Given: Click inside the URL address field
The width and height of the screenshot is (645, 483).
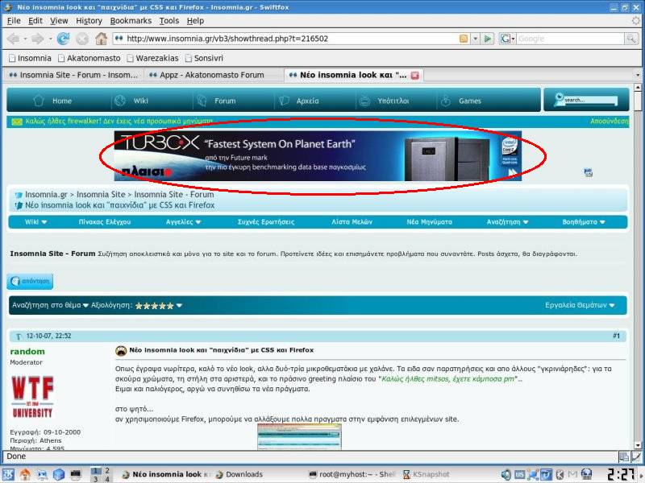Looking at the screenshot, I should [288, 39].
